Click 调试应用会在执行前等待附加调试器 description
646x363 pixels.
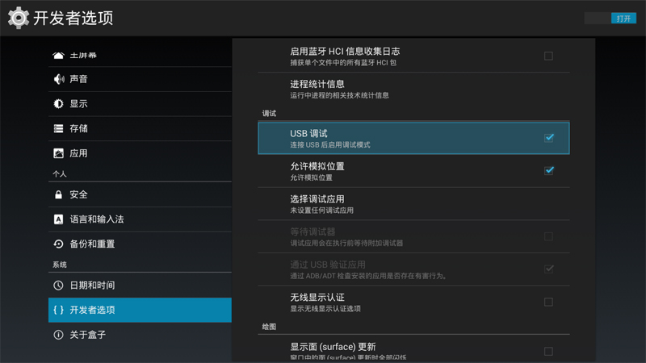(x=346, y=244)
